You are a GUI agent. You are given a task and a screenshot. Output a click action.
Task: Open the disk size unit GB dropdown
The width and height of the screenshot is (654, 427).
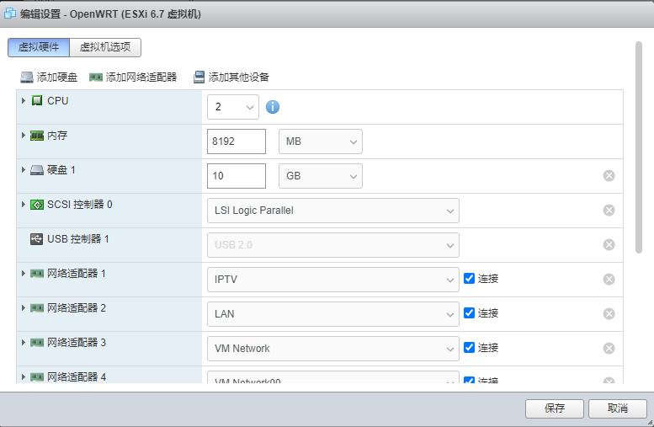click(321, 176)
